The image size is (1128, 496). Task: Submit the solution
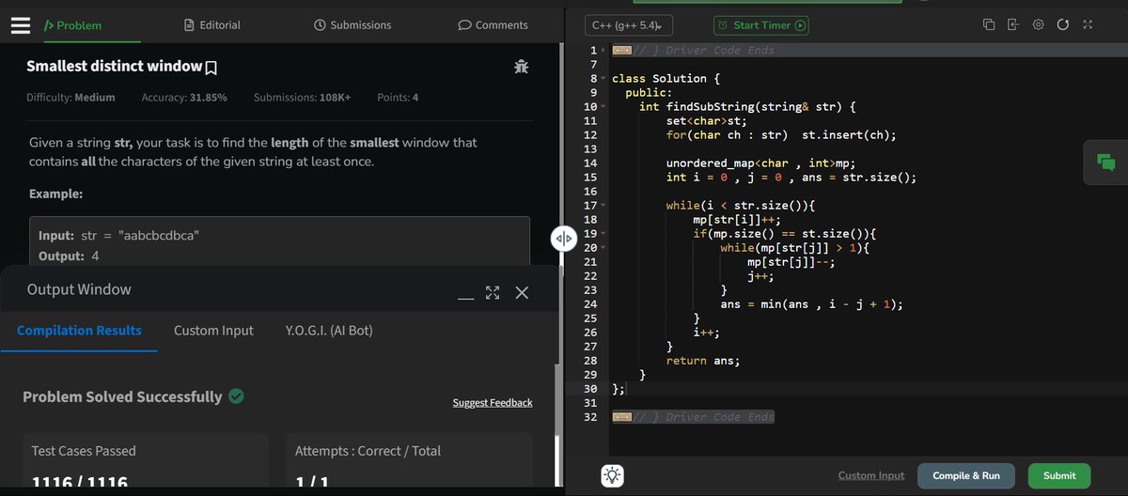(x=1059, y=475)
